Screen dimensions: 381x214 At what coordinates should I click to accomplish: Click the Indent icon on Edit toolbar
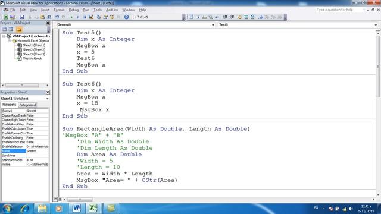[x=225, y=17]
